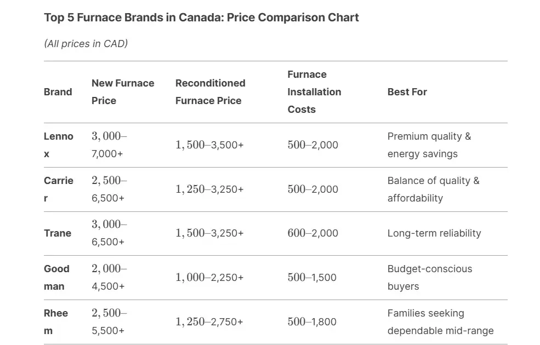Click Goodman's 1,000–2,250+ reconditioned price
The height and width of the screenshot is (345, 540).
pos(209,278)
